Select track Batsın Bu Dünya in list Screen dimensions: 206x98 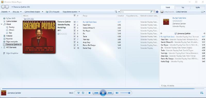click(x=89, y=45)
